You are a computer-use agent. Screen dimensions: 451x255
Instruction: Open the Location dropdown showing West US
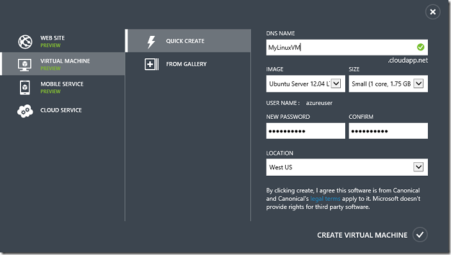347,167
